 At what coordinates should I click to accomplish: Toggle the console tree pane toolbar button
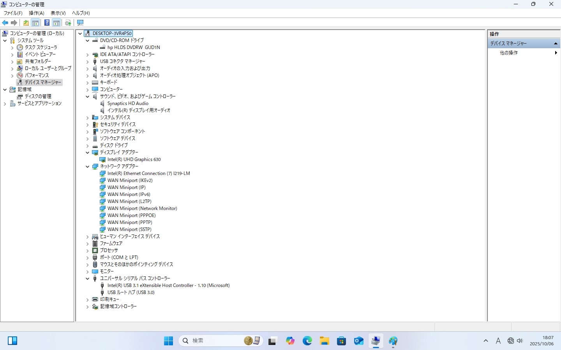(x=35, y=23)
